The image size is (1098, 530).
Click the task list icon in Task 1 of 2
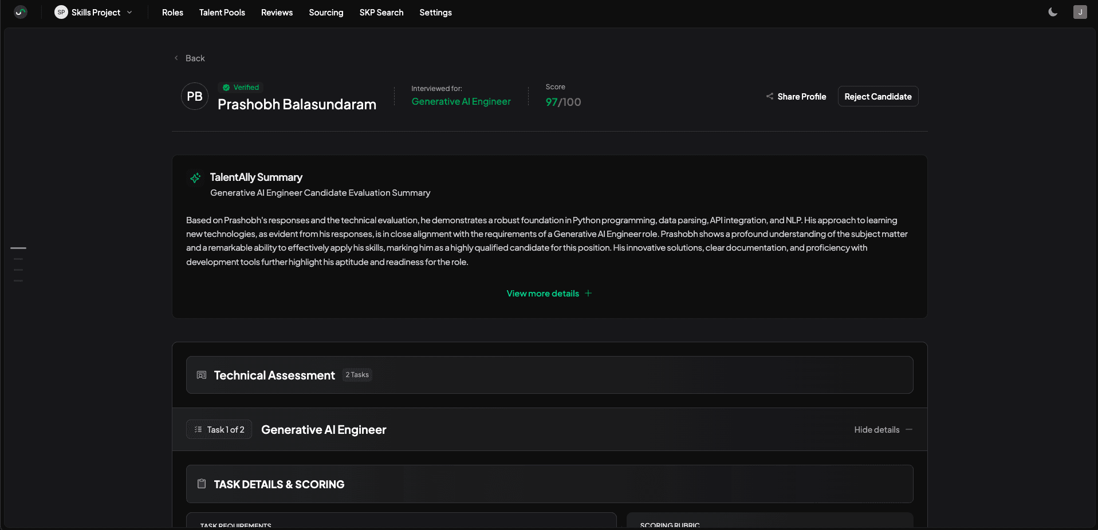198,429
